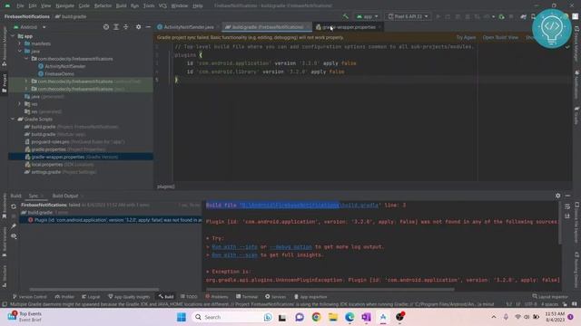
Task: Open the Pixel 6 device selector dropdown
Action: pyautogui.click(x=408, y=16)
